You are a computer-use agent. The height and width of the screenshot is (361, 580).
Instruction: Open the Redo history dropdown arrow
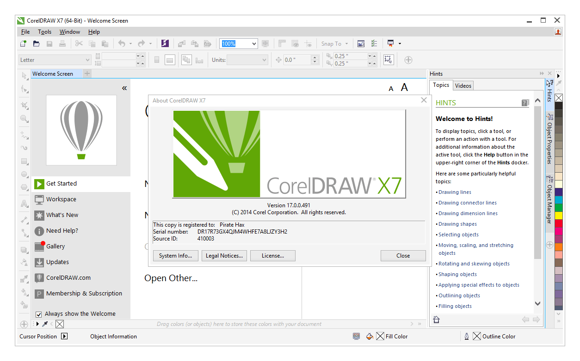tap(150, 43)
